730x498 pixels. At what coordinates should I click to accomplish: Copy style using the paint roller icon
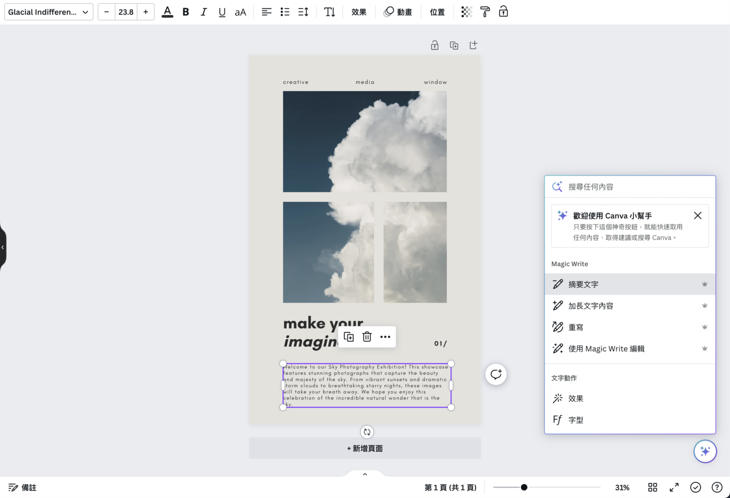point(485,12)
